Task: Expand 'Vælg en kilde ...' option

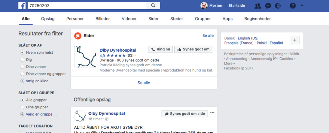Action: point(22,81)
